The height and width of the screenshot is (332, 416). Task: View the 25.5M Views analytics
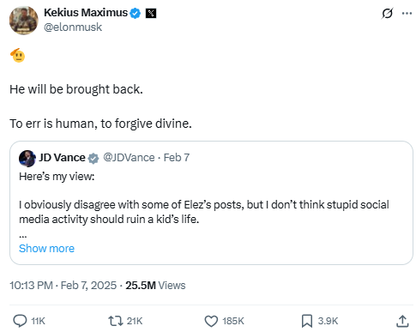(155, 286)
